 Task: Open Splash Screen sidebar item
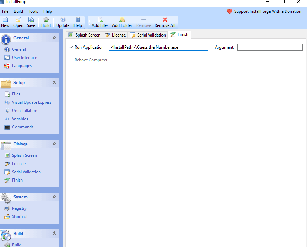pos(24,155)
